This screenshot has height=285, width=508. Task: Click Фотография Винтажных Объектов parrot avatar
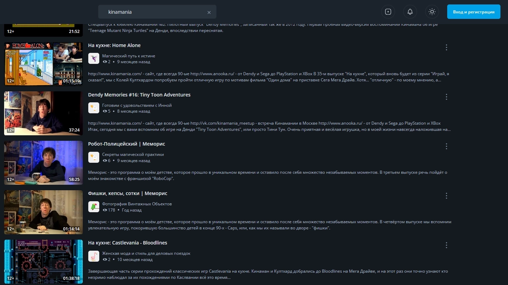[94, 207]
